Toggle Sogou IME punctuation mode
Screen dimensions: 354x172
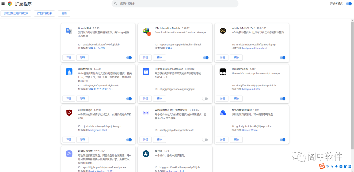point(332,167)
